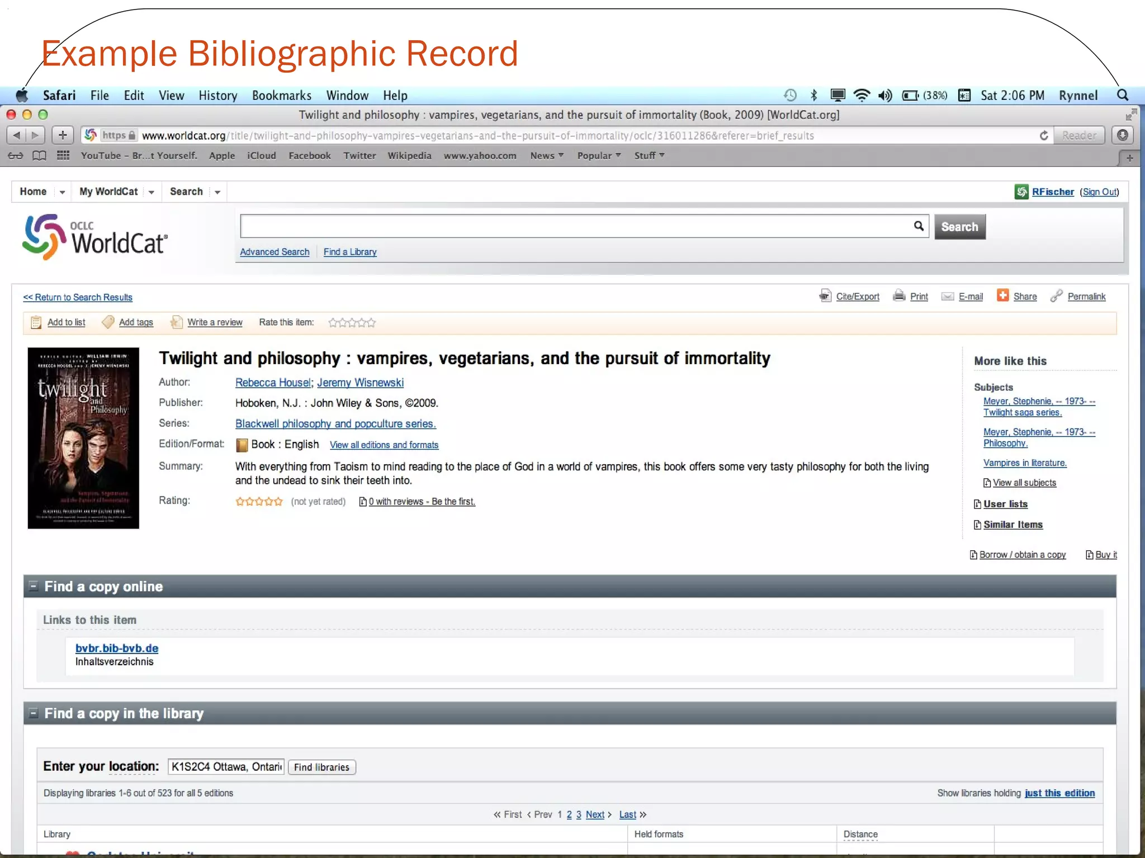1145x858 pixels.
Task: Open Blackwell philosophy and popculture series
Action: coord(335,424)
